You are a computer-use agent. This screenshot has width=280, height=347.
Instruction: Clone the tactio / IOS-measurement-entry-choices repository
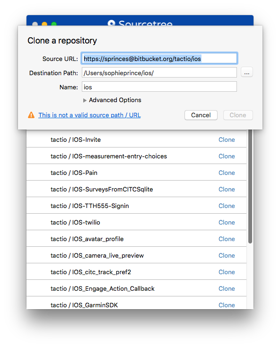(227, 156)
